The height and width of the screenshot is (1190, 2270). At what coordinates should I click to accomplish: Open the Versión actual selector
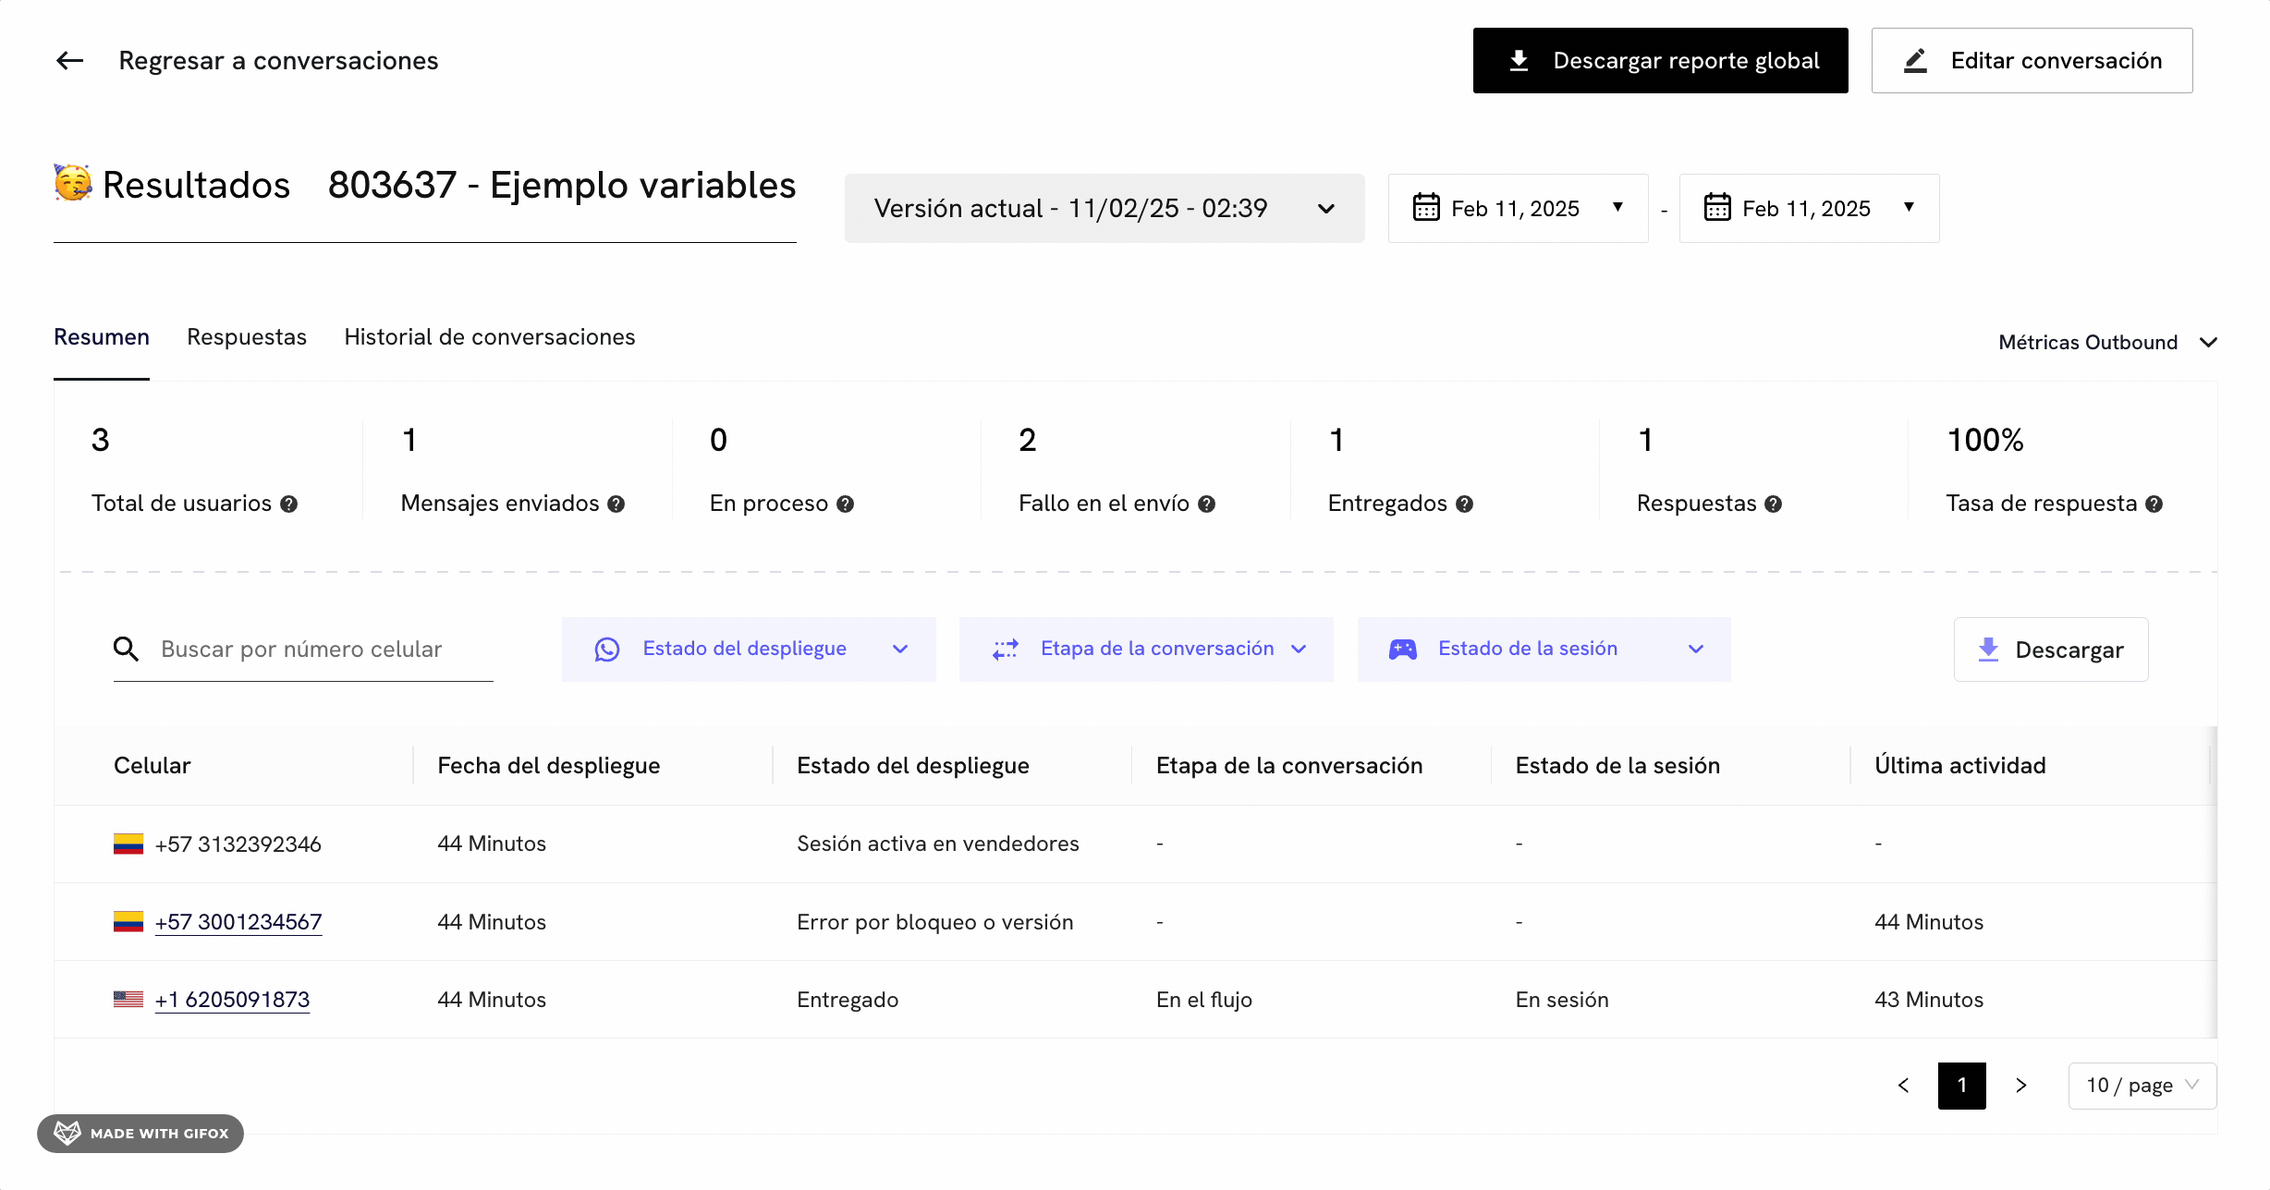[x=1104, y=209]
